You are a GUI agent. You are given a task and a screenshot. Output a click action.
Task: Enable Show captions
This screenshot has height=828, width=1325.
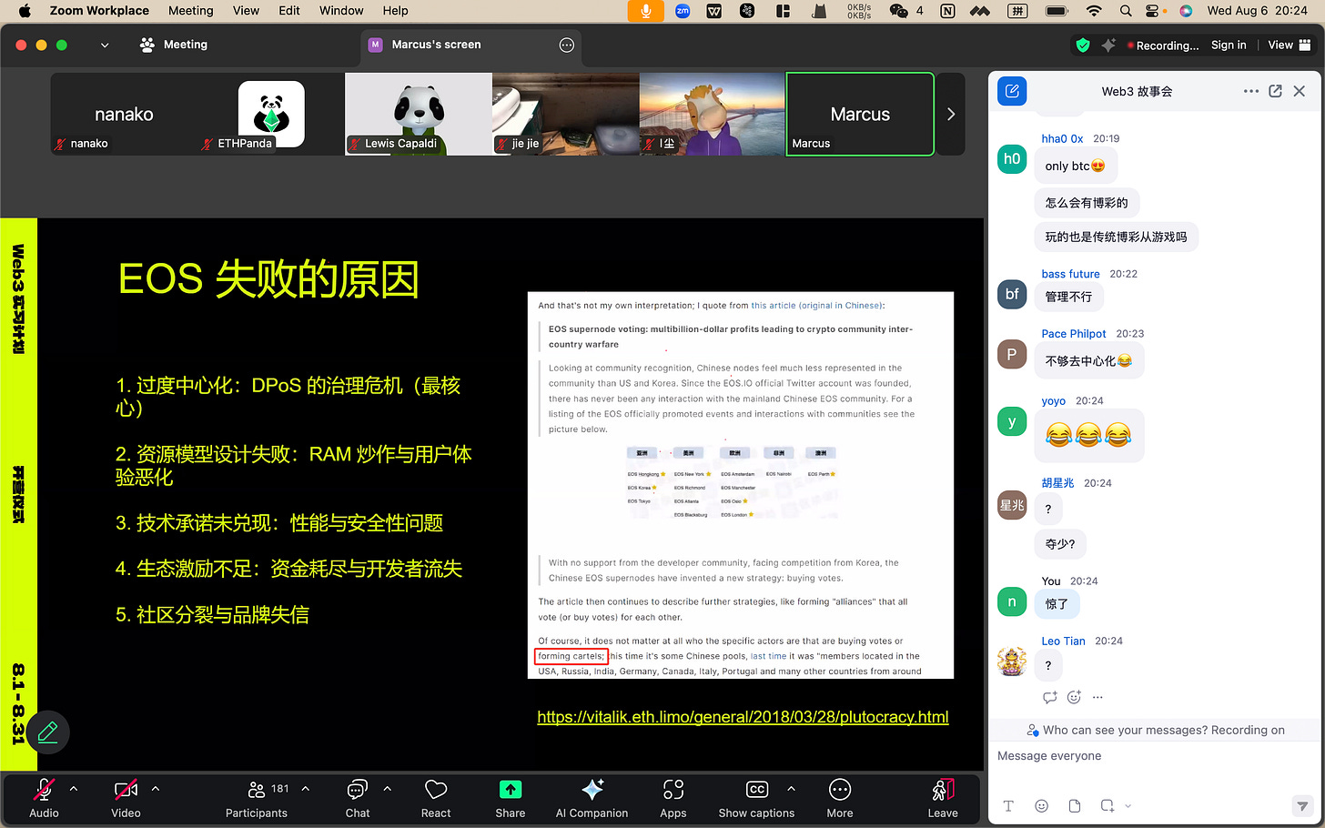(x=756, y=798)
